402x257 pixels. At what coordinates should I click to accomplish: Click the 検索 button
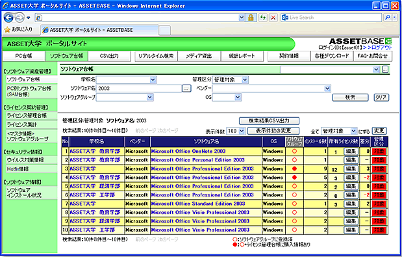click(350, 98)
